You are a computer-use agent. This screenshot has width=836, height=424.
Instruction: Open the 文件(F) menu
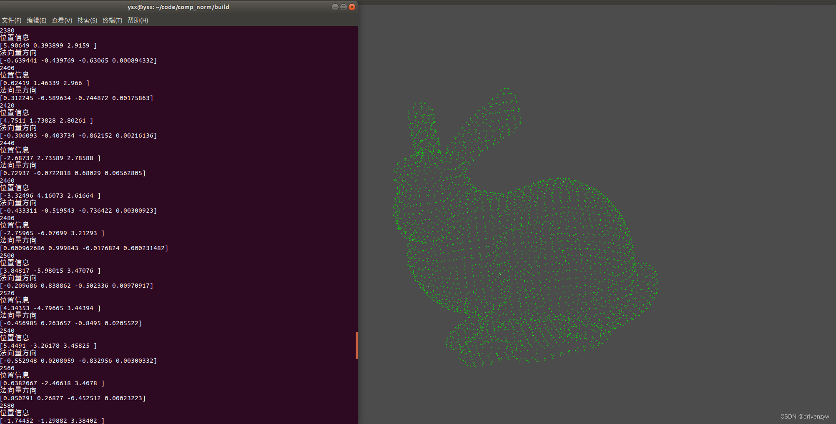[x=12, y=20]
